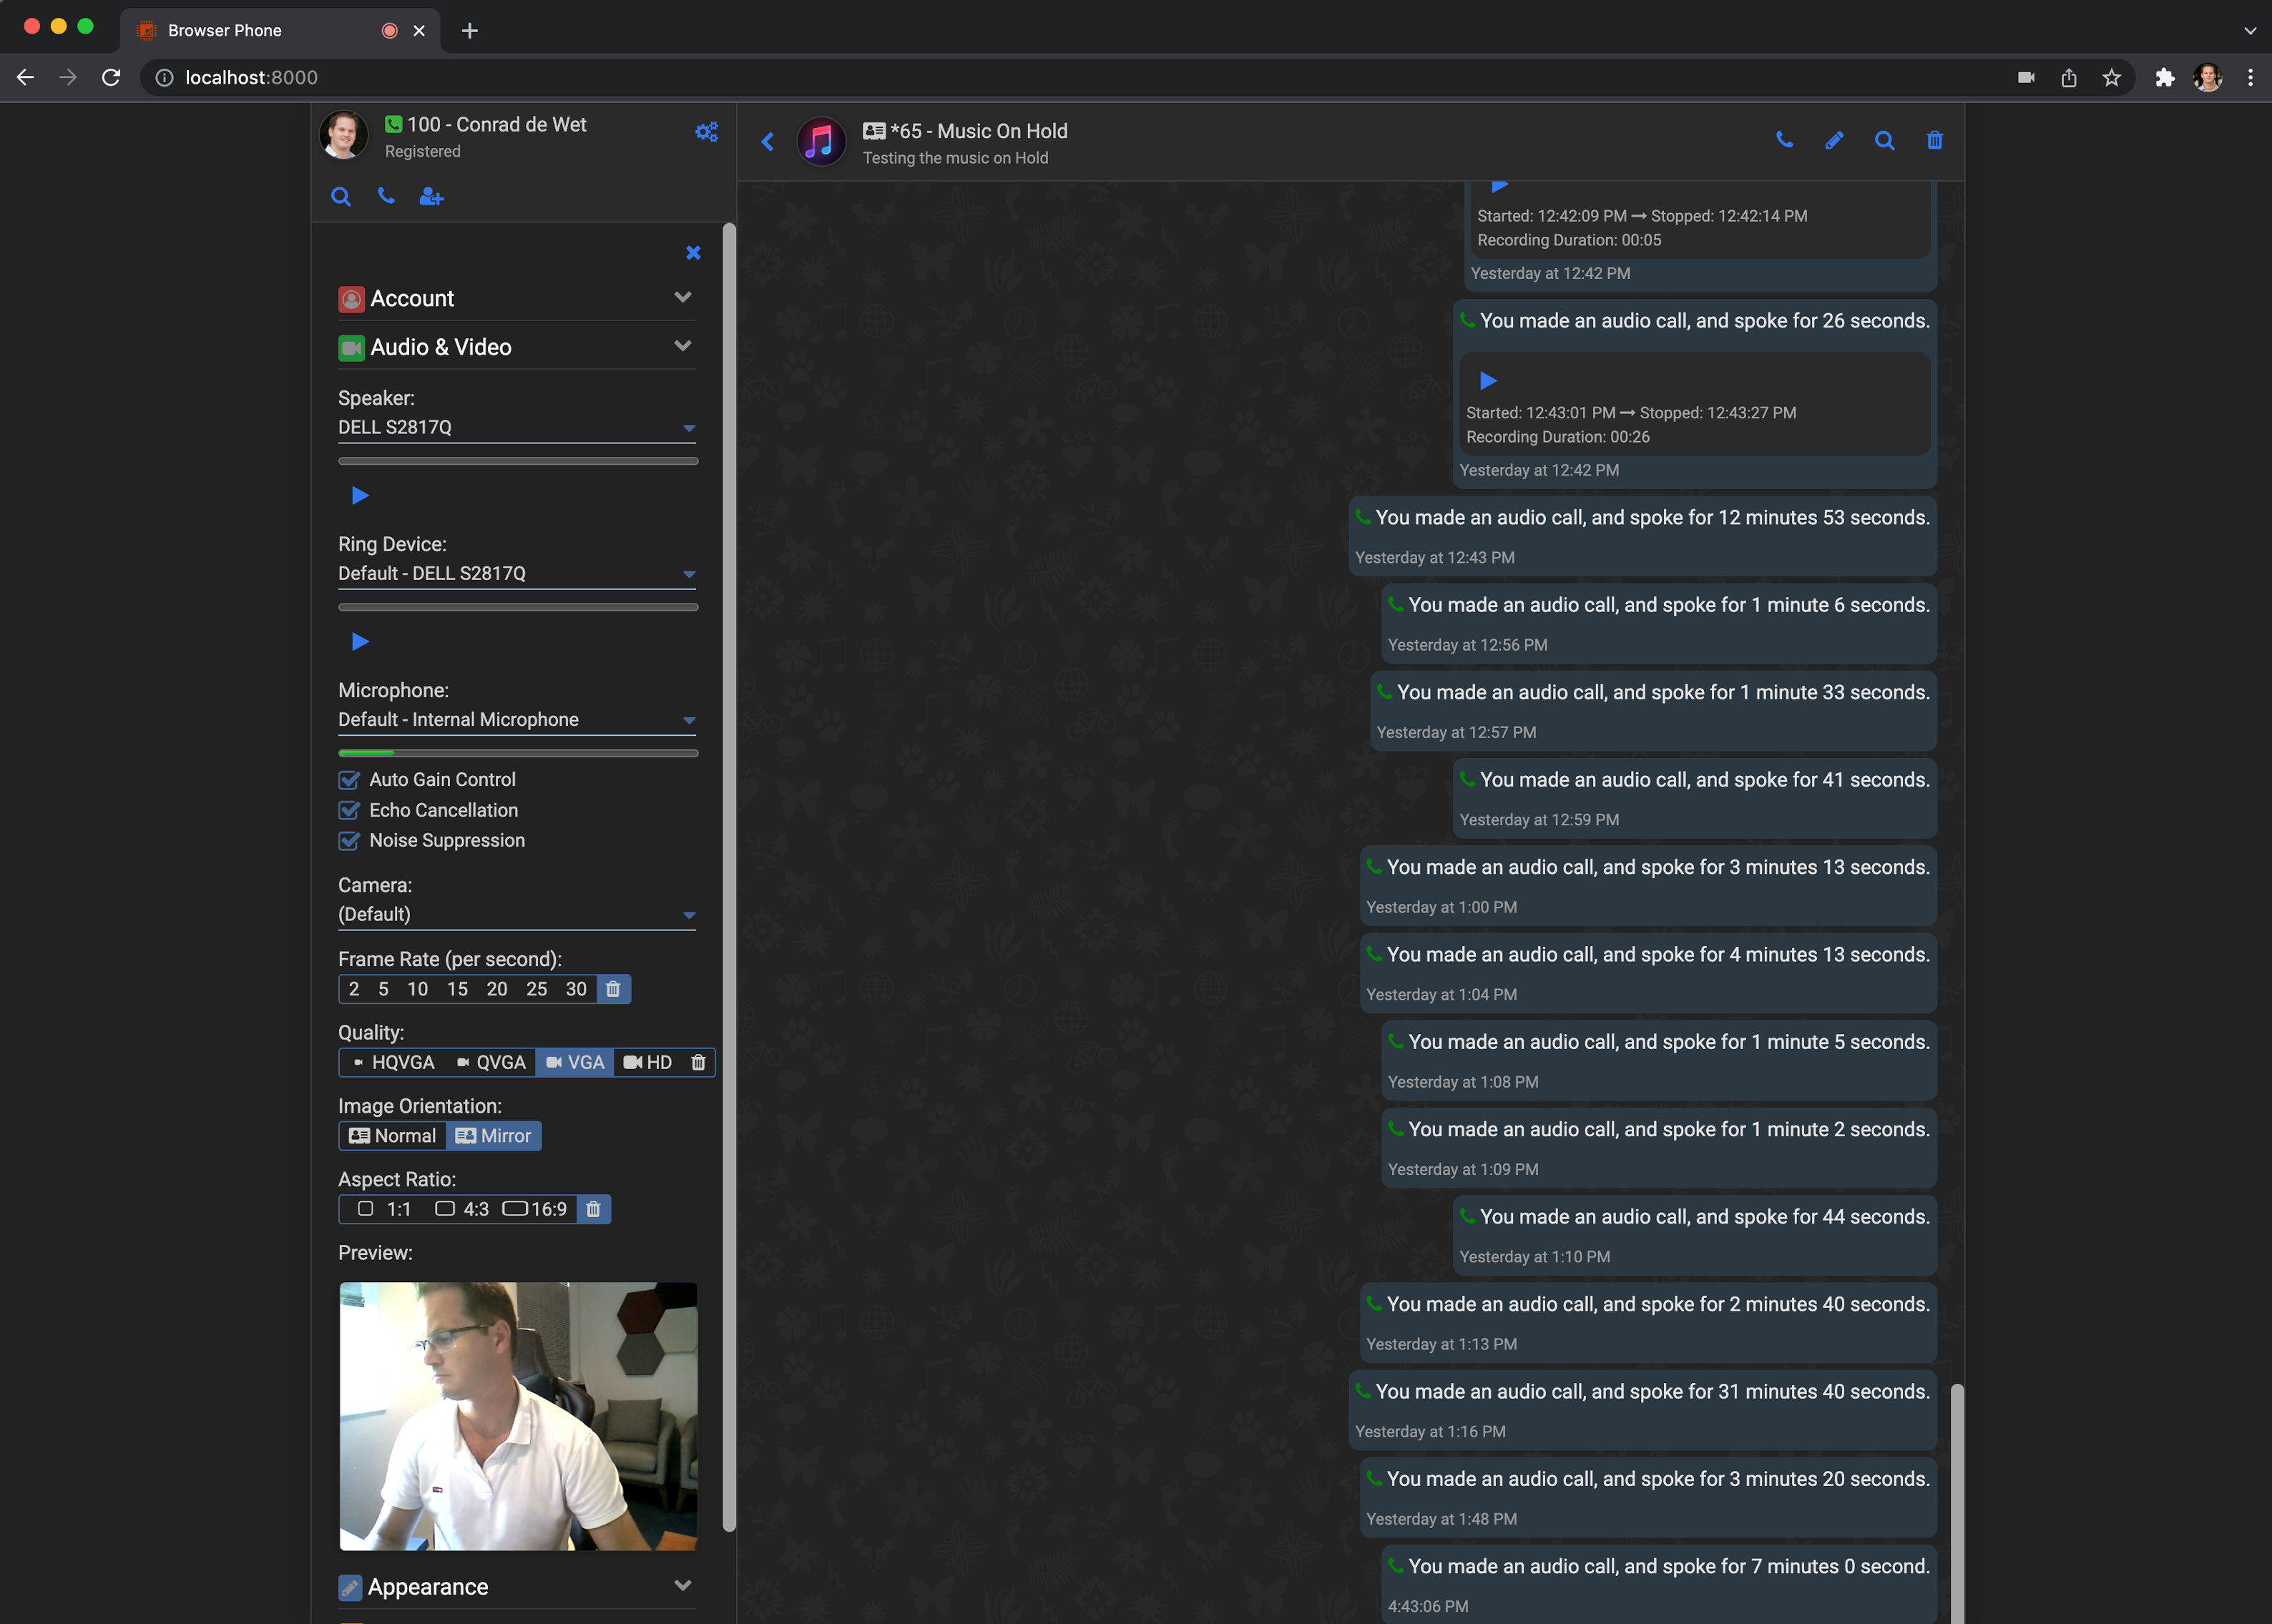
Task: Clear the frame rate selection
Action: click(x=613, y=989)
